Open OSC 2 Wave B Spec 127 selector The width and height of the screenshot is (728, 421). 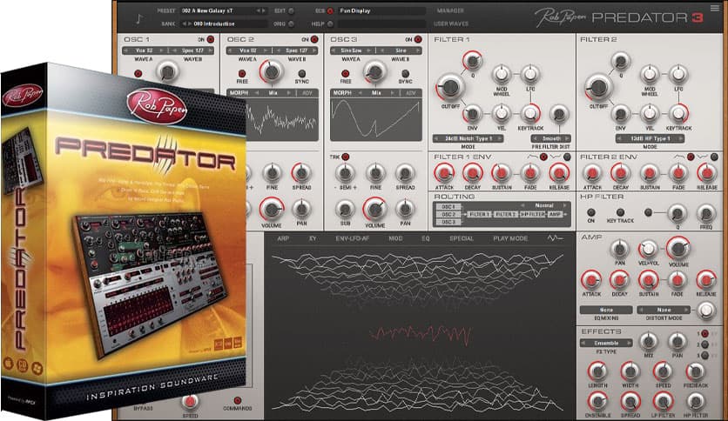pyautogui.click(x=297, y=50)
